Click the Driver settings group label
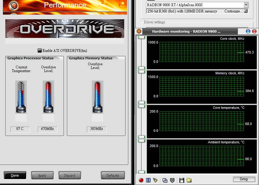This screenshot has height=185, width=259. tap(154, 22)
